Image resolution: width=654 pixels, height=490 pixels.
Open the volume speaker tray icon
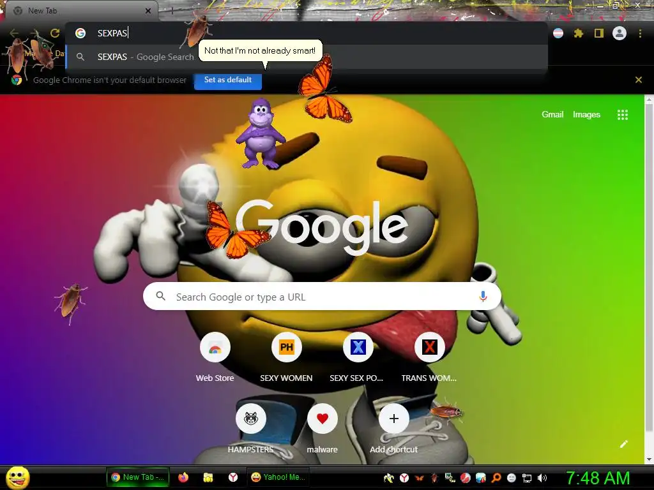(542, 478)
